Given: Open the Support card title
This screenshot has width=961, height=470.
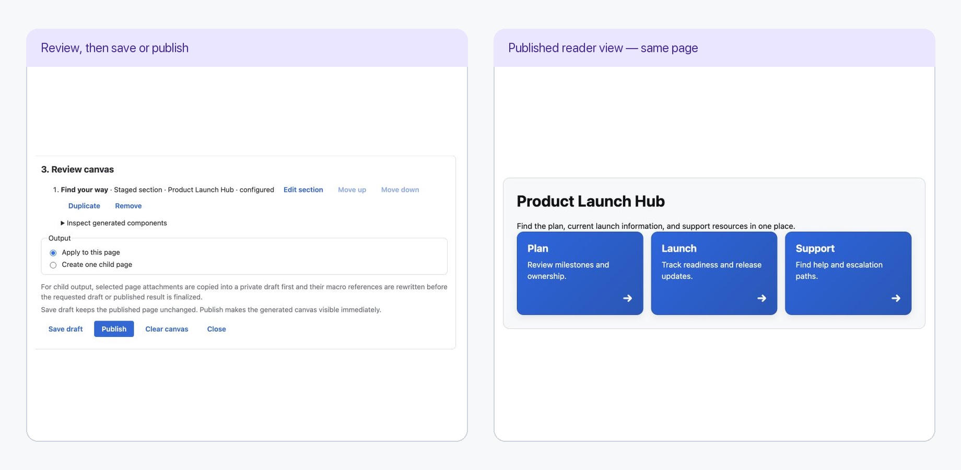Looking at the screenshot, I should (815, 249).
